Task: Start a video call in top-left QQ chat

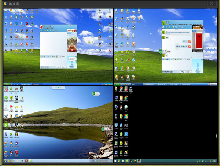Action: coord(41,30)
